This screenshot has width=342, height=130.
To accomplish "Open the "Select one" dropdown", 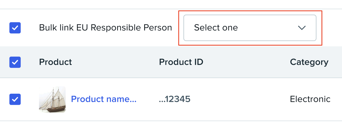I will pyautogui.click(x=250, y=28).
